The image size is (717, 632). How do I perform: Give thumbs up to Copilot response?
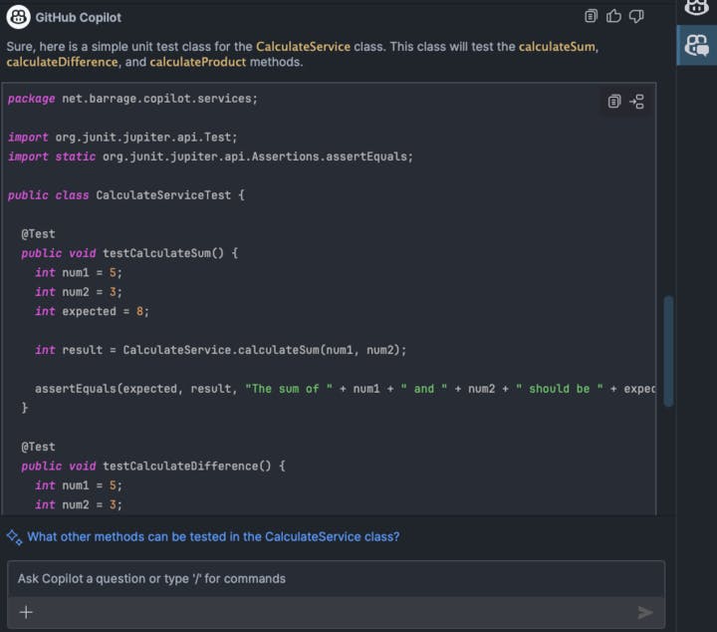tap(613, 16)
